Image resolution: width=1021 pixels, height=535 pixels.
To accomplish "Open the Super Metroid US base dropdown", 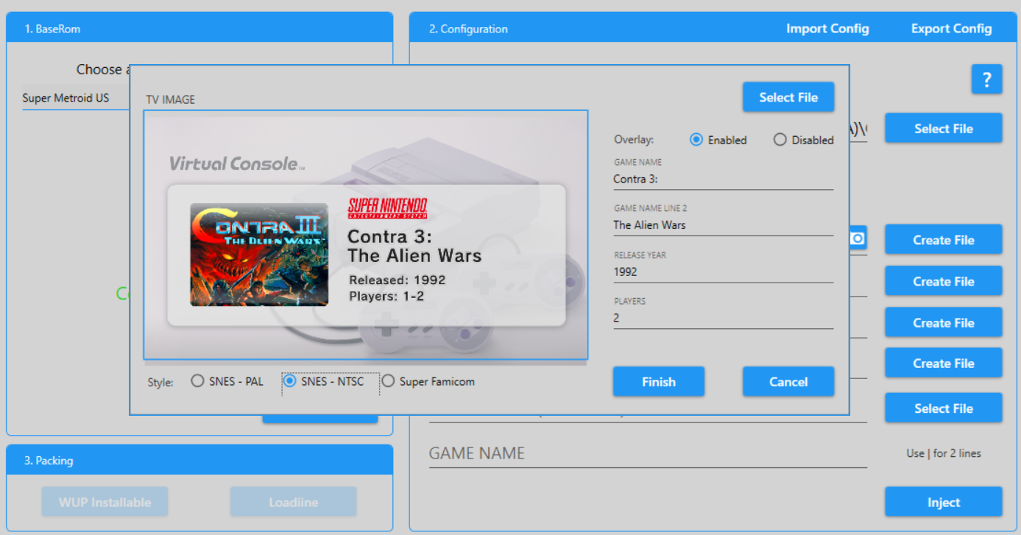I will [74, 98].
